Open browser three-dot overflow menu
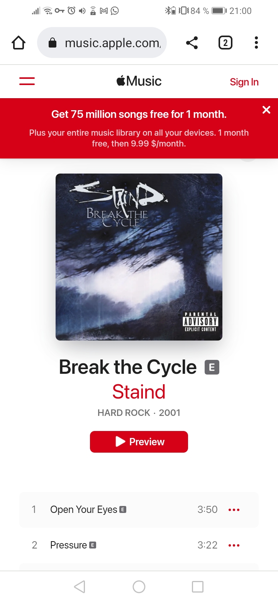 point(256,43)
